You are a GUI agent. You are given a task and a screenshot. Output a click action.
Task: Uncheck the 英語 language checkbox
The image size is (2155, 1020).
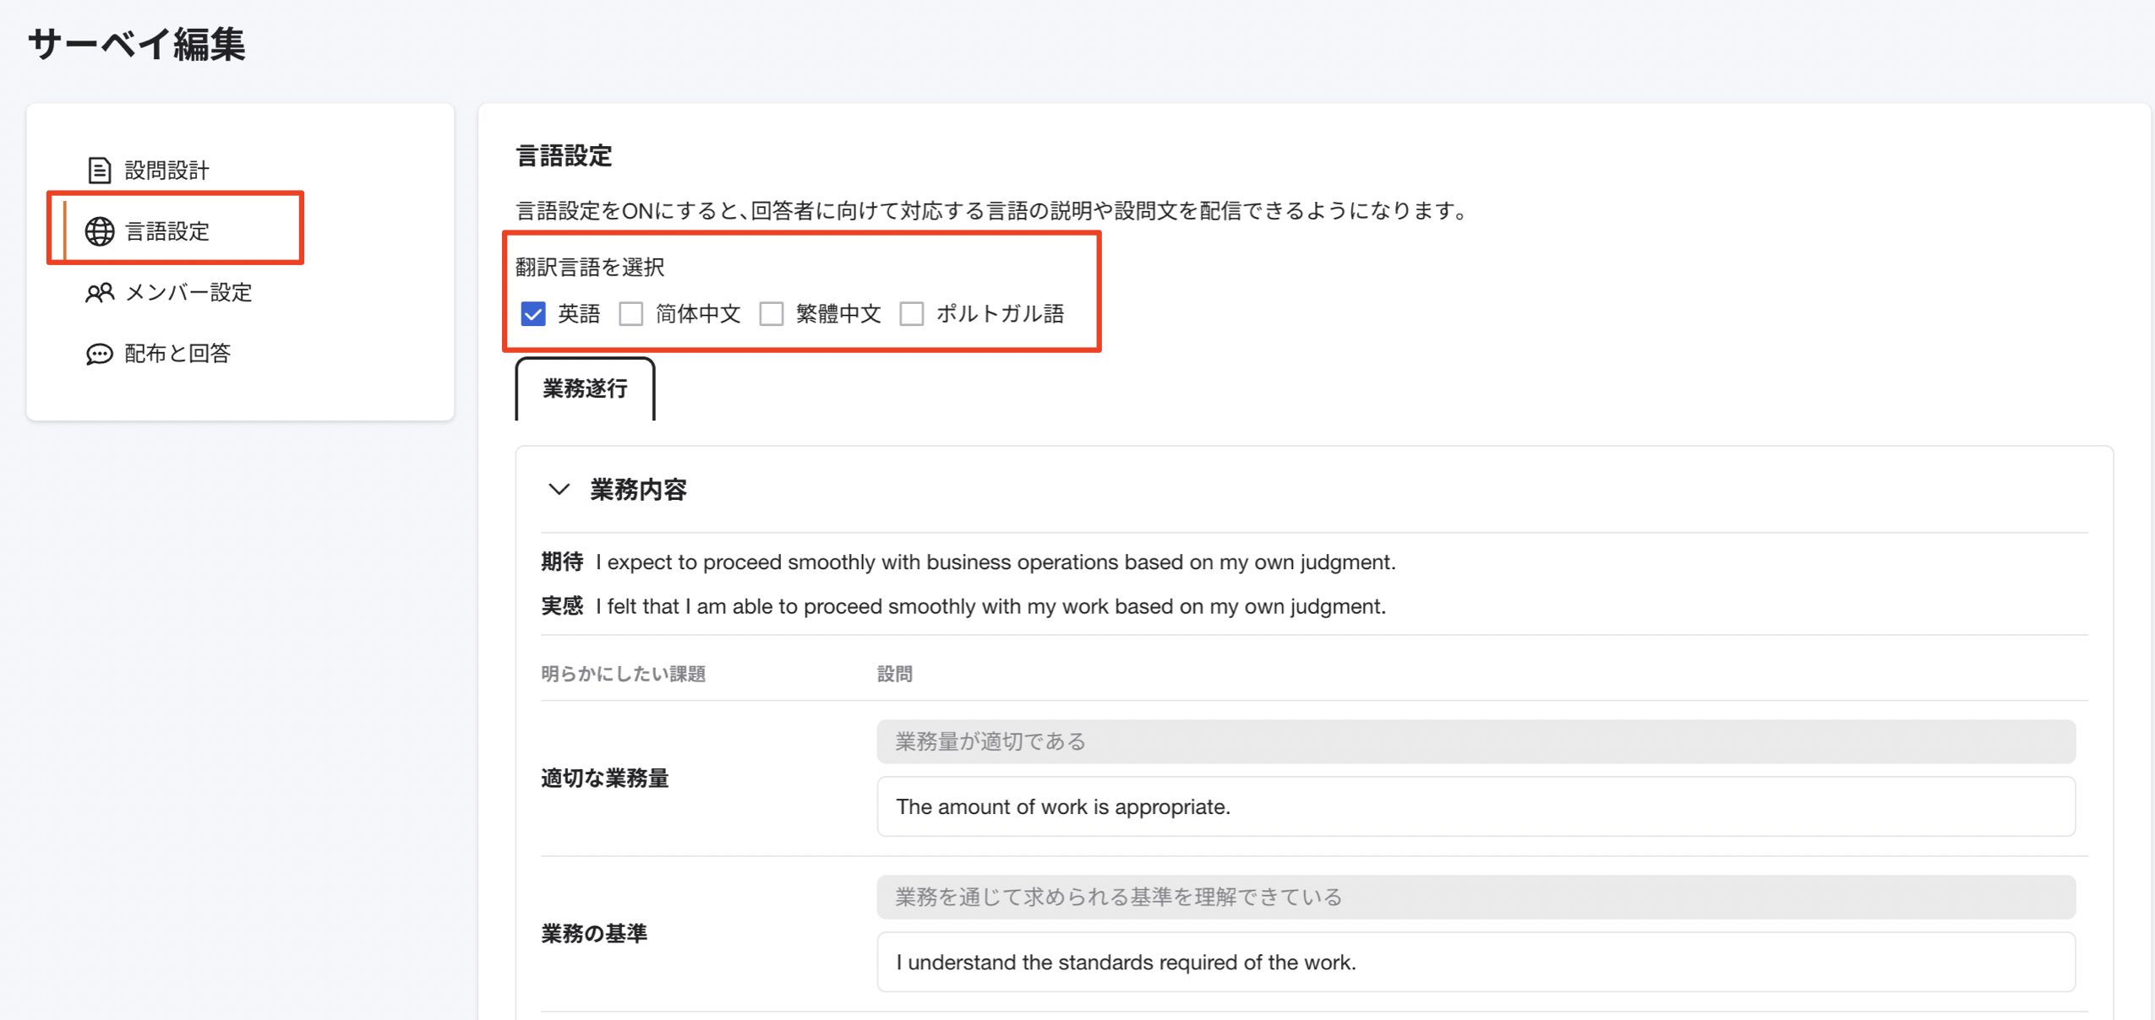(533, 314)
